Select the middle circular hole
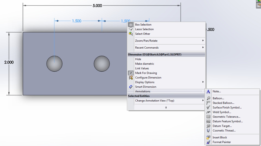Image resolution: width=261 pixels, height=146 pixels. click(102, 64)
